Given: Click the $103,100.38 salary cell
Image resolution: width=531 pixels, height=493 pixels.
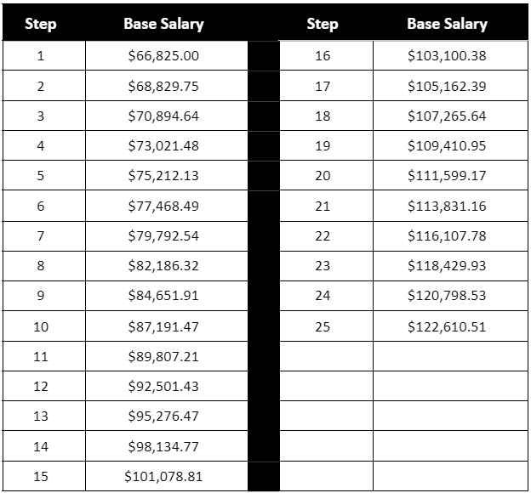Looking at the screenshot, I should (x=447, y=56).
